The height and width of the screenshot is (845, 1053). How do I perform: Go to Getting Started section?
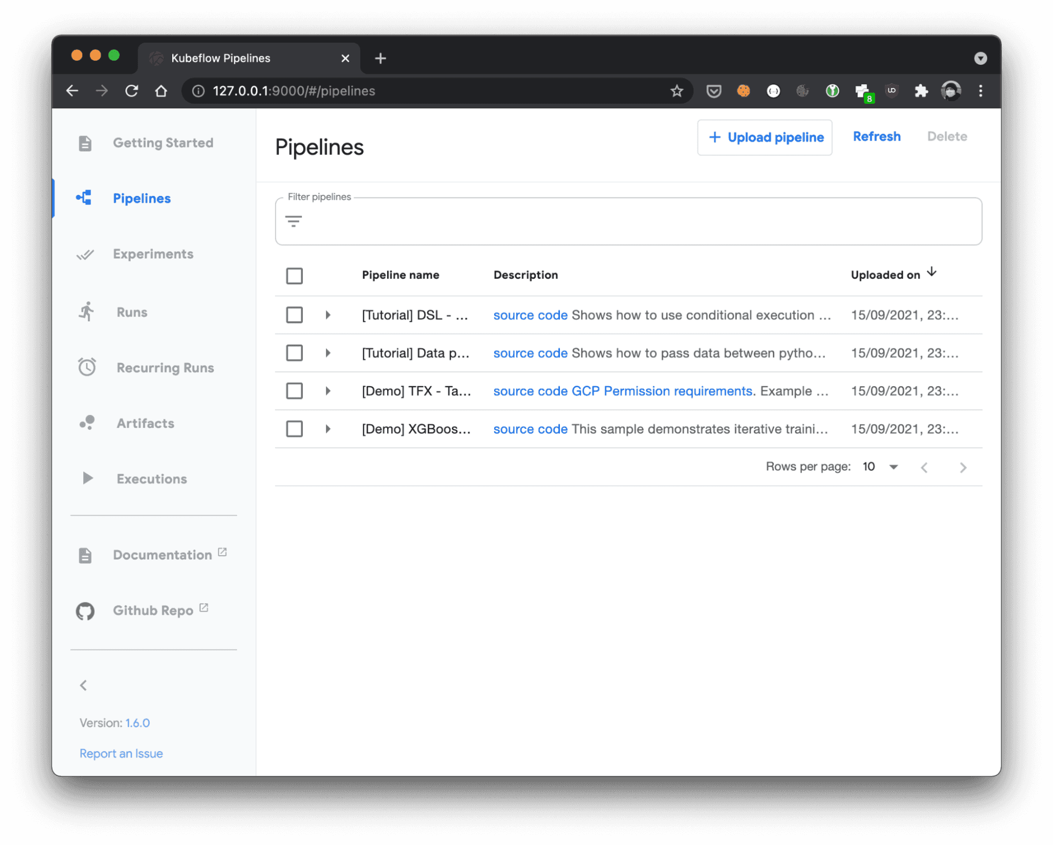163,143
